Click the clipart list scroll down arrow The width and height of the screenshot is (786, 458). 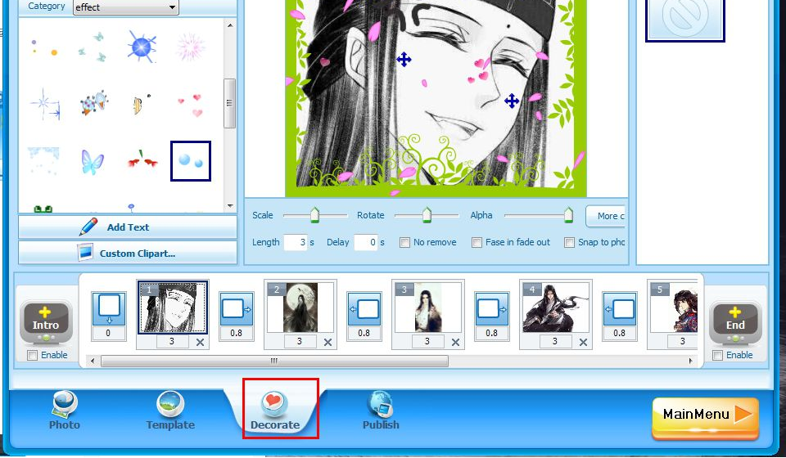(230, 206)
